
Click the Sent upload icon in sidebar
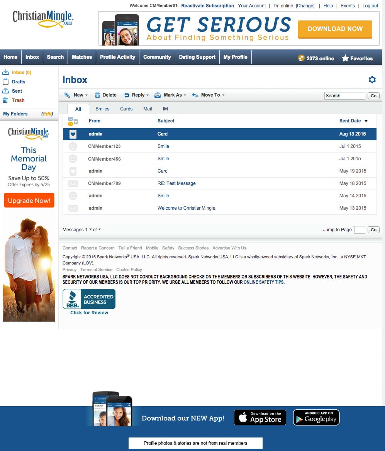click(5, 91)
